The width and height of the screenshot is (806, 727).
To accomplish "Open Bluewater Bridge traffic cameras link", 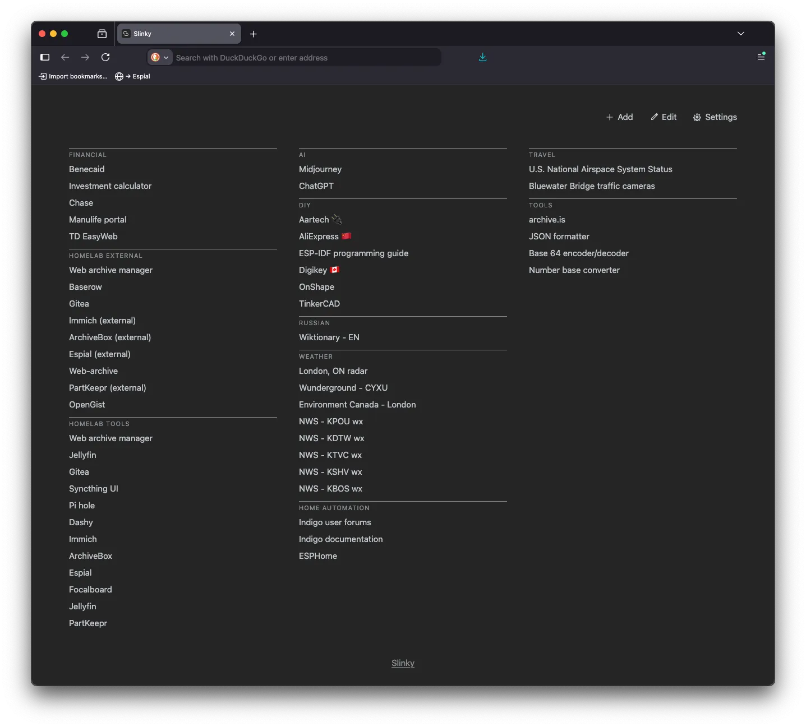I will (x=592, y=186).
